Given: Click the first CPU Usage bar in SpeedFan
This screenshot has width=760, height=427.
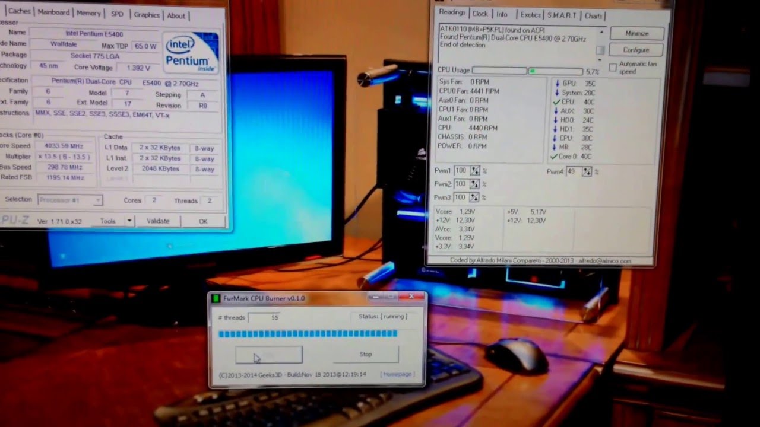Looking at the screenshot, I should pos(499,71).
